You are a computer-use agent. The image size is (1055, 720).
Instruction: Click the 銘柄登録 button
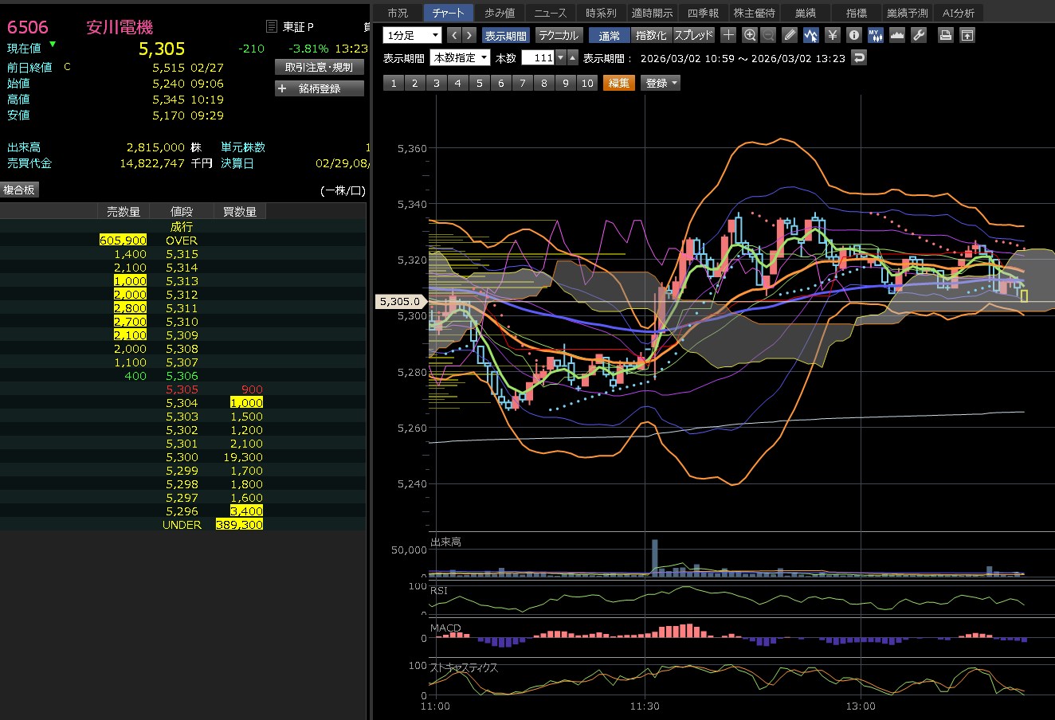pyautogui.click(x=320, y=89)
